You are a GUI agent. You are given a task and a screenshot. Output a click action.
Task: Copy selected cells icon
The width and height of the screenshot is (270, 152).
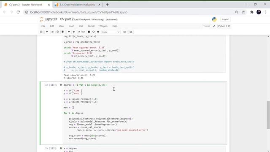[x=58, y=32]
